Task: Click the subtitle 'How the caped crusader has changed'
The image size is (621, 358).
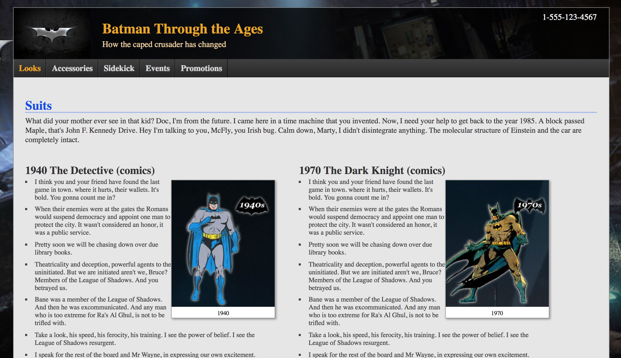Action: pyautogui.click(x=164, y=44)
